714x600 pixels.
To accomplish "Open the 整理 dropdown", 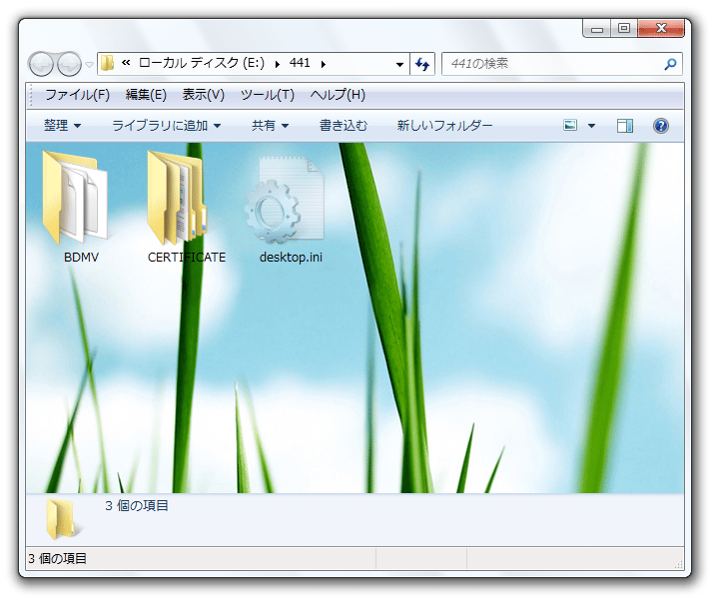I will pos(62,125).
